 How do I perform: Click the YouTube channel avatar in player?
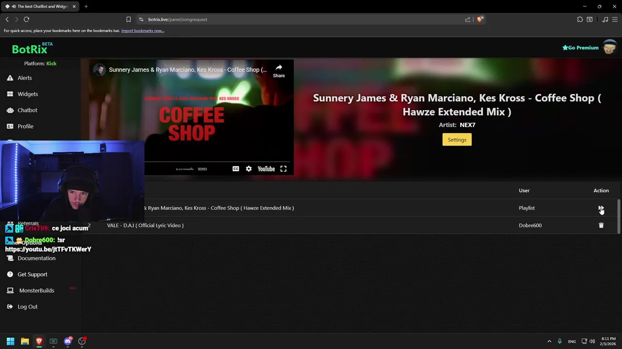coord(100,70)
